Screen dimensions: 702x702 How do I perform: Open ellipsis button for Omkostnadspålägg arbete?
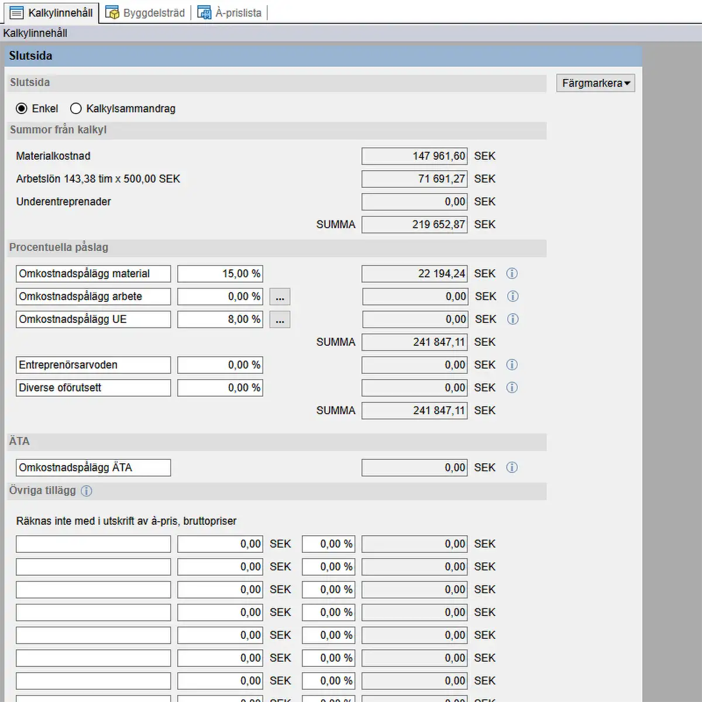pos(280,297)
